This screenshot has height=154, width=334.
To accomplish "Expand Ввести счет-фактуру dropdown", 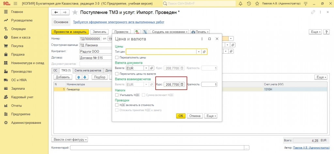I will (70, 140).
